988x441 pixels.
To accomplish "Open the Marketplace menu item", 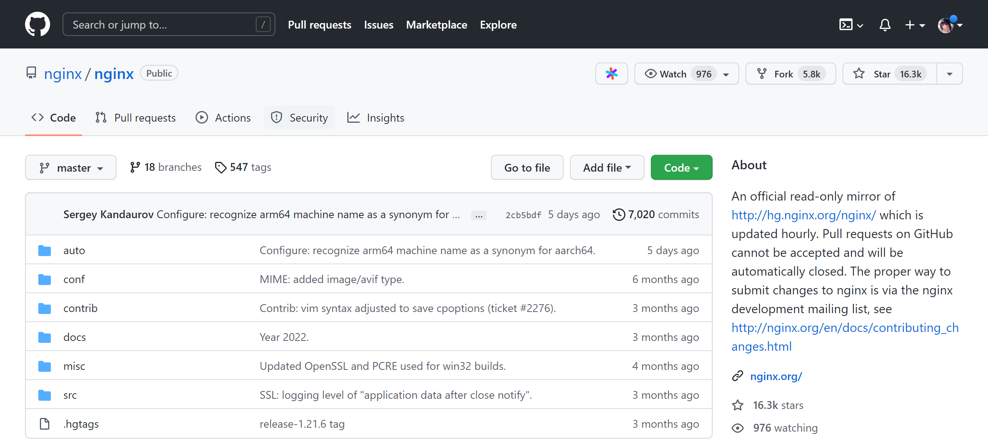I will (437, 25).
